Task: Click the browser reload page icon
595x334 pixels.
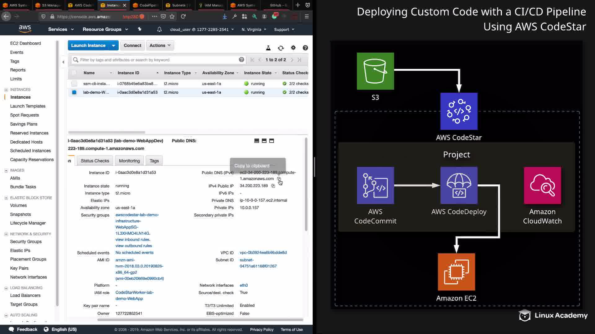Action: (x=183, y=16)
